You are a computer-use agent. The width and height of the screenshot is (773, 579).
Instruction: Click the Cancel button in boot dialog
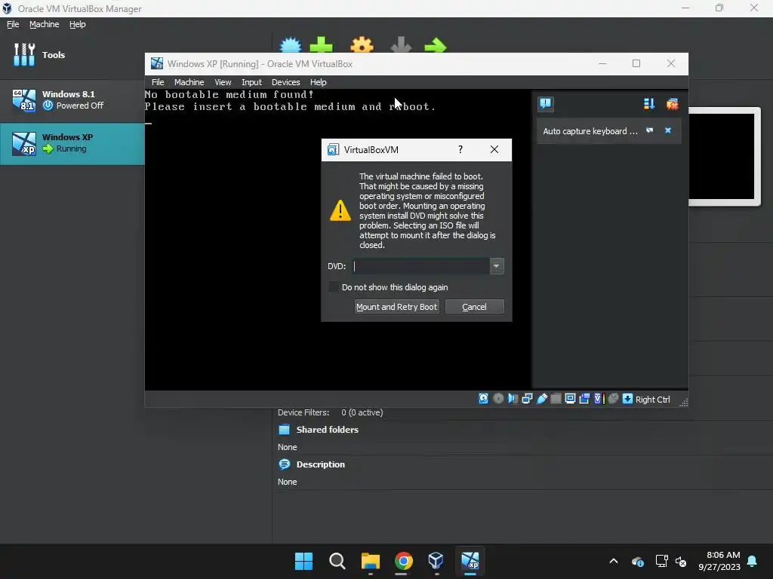click(474, 307)
